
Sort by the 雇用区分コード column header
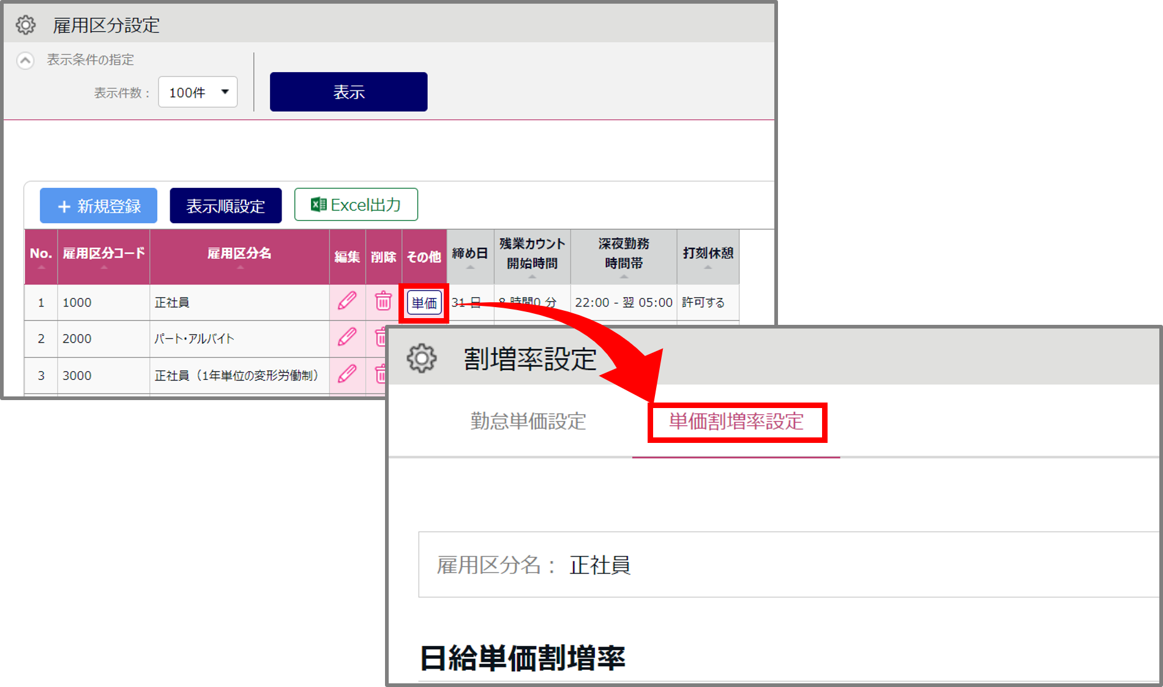coord(103,256)
